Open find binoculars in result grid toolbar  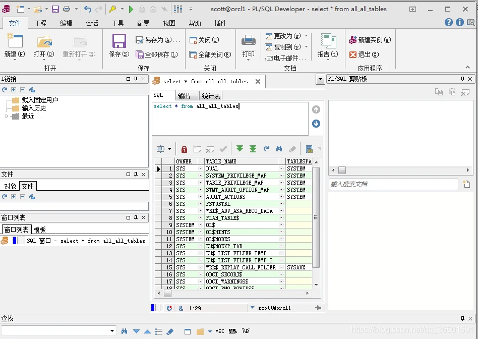(x=279, y=149)
